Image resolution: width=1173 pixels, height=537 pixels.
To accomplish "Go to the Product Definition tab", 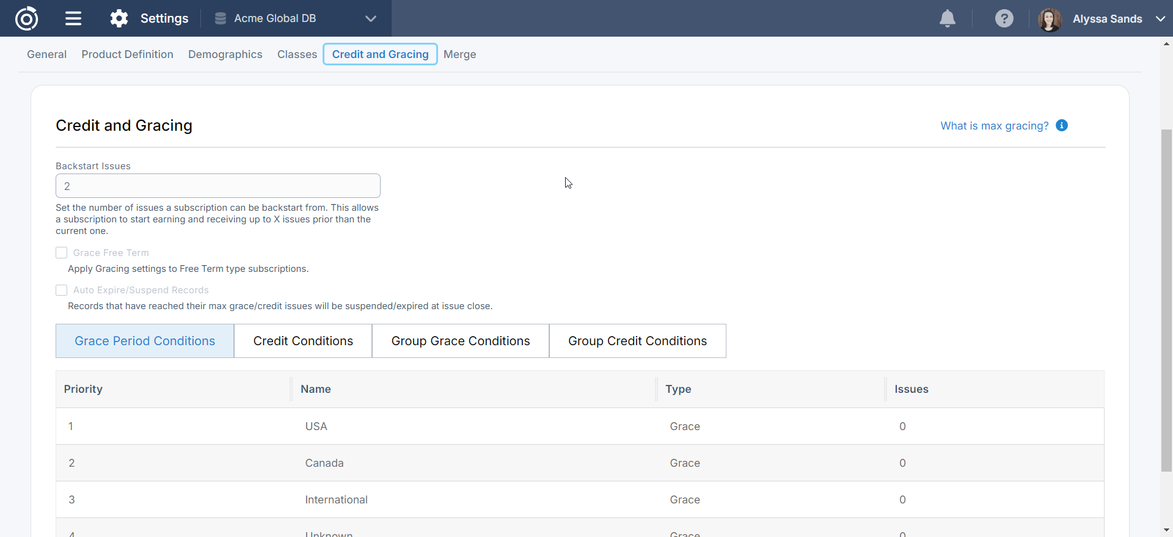I will click(x=127, y=54).
